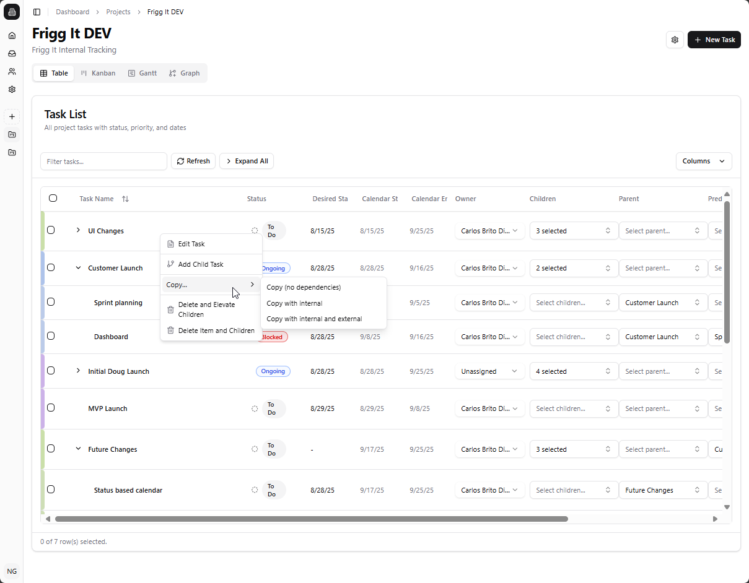This screenshot has width=749, height=583.
Task: Click the Ongoing badge for Initial Doug Launch
Action: coord(273,371)
